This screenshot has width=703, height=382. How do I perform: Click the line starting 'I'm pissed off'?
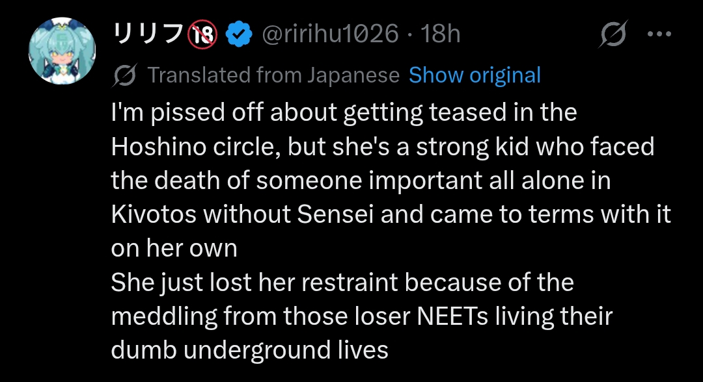(x=344, y=113)
